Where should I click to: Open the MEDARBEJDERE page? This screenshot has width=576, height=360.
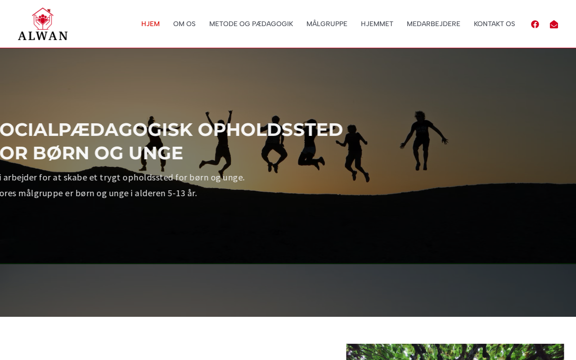click(433, 24)
